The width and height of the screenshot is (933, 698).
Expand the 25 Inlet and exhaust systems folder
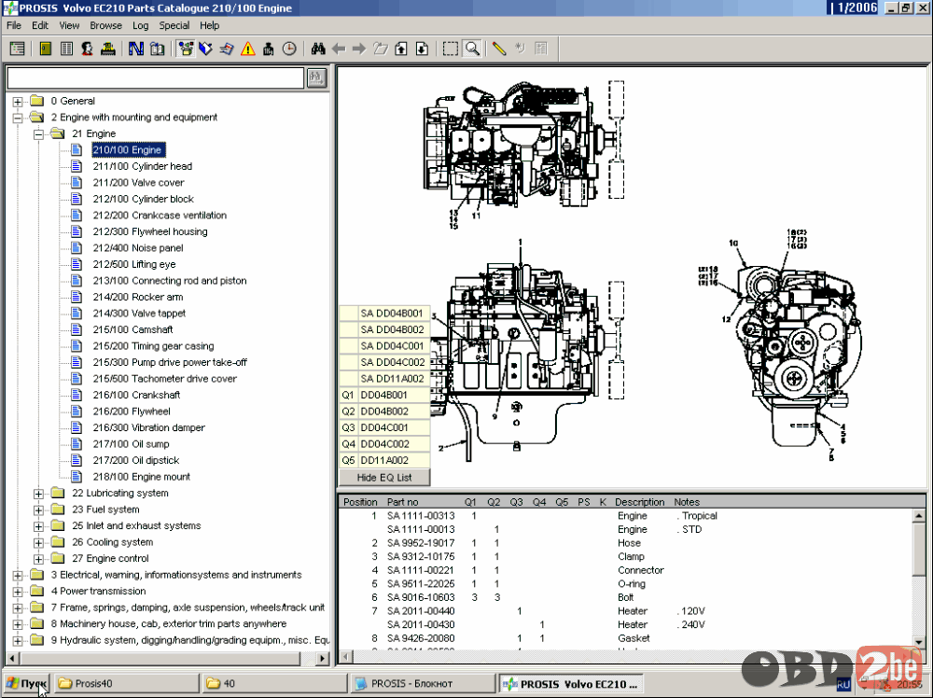pyautogui.click(x=38, y=526)
